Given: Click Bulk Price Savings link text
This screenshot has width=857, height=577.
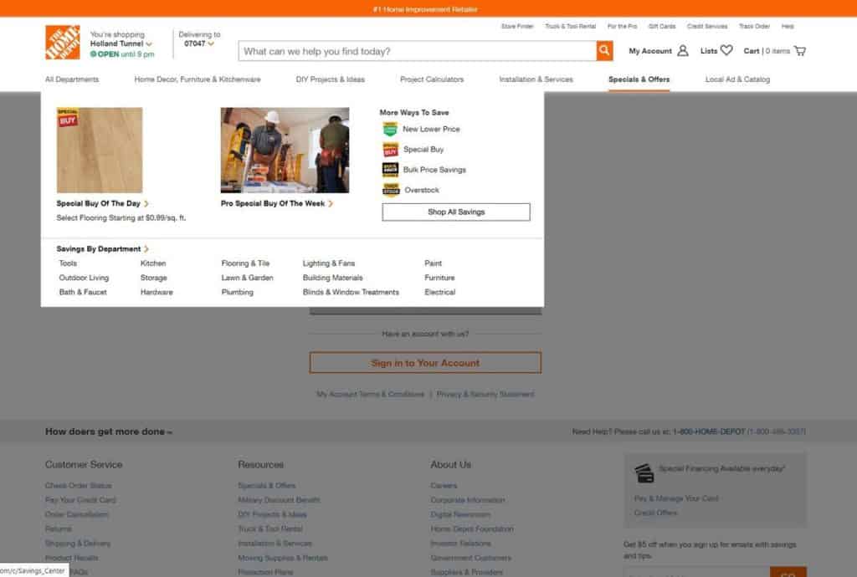Looking at the screenshot, I should click(x=434, y=170).
